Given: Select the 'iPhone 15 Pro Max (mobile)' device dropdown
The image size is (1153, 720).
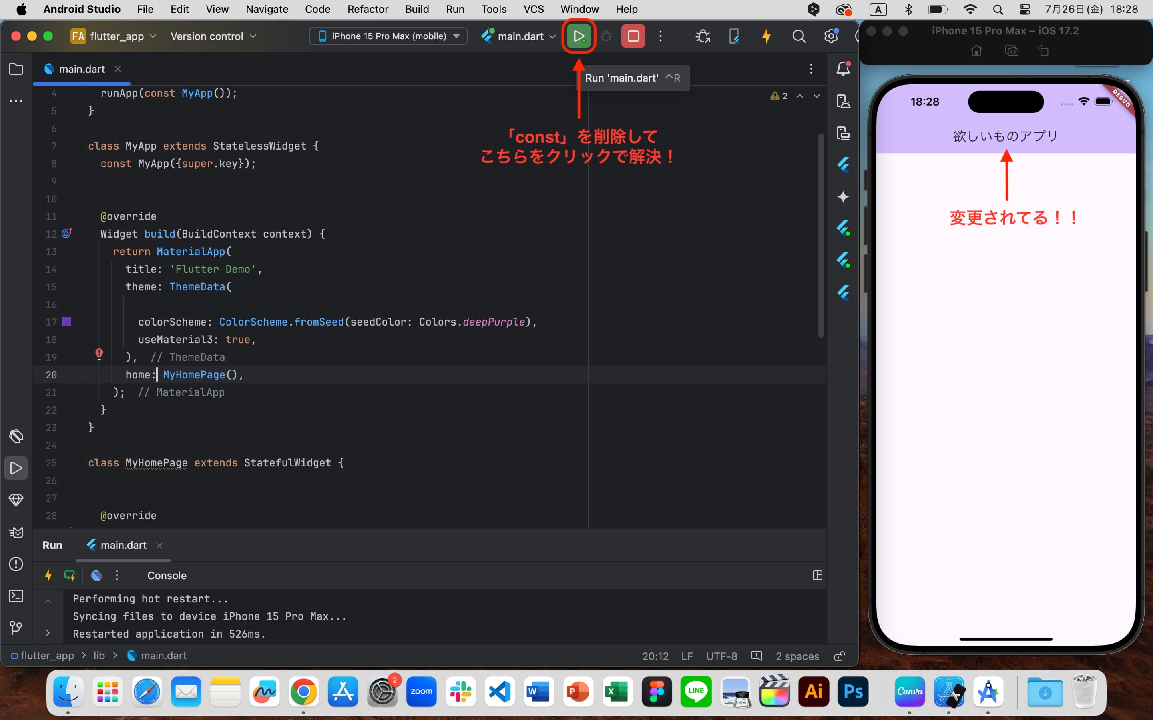Looking at the screenshot, I should (x=388, y=36).
